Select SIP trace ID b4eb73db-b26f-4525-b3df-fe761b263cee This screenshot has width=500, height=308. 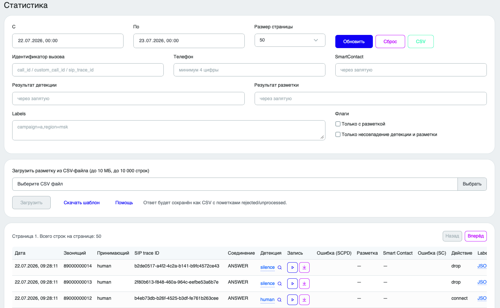tap(177, 298)
